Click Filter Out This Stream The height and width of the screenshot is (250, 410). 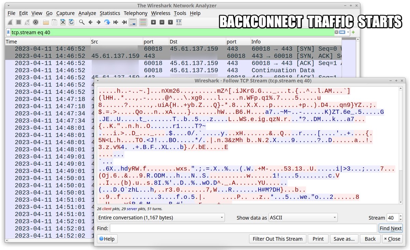point(277,239)
